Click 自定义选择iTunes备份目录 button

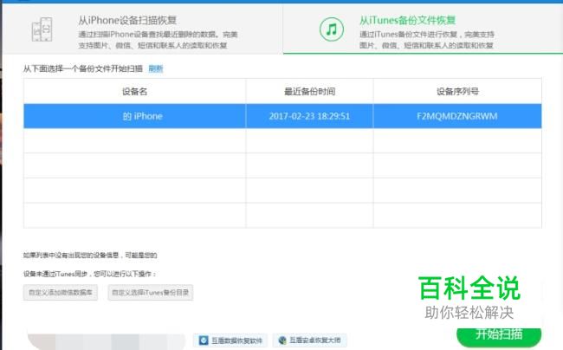pos(151,293)
